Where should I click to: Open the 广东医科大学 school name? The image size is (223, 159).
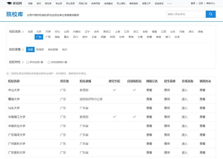(x=17, y=153)
